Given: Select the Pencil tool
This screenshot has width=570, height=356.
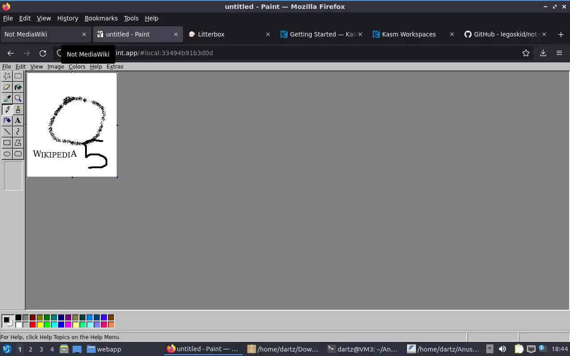Looking at the screenshot, I should [x=7, y=109].
